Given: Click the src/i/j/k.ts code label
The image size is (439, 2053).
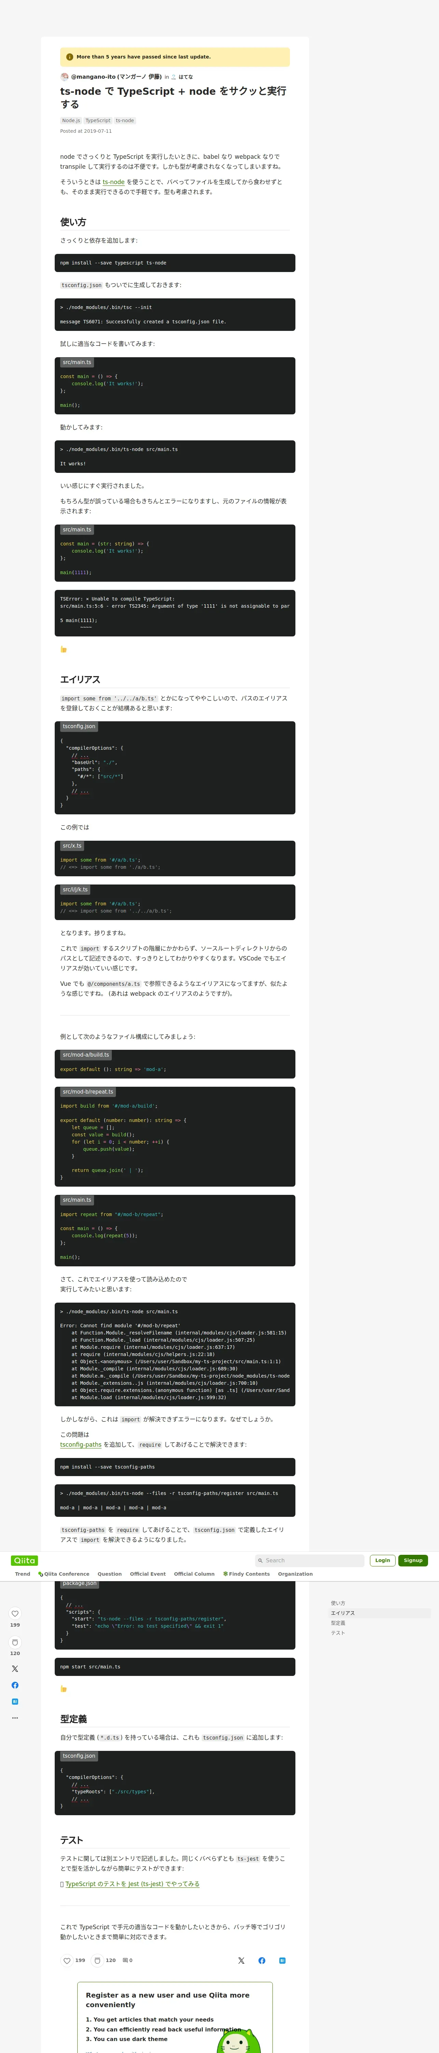Looking at the screenshot, I should point(76,889).
